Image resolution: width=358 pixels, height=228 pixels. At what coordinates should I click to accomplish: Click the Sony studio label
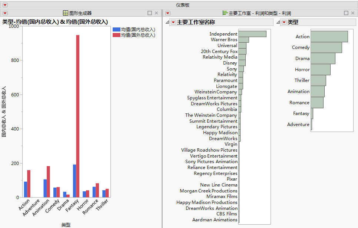(232, 69)
